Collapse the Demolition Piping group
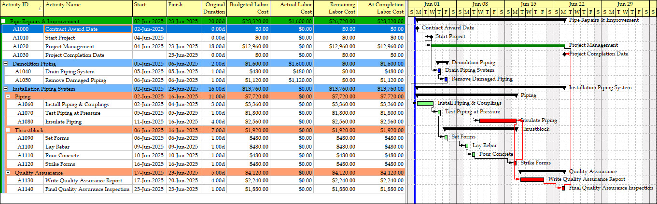Image resolution: width=657 pixels, height=204 pixels. tap(6, 63)
